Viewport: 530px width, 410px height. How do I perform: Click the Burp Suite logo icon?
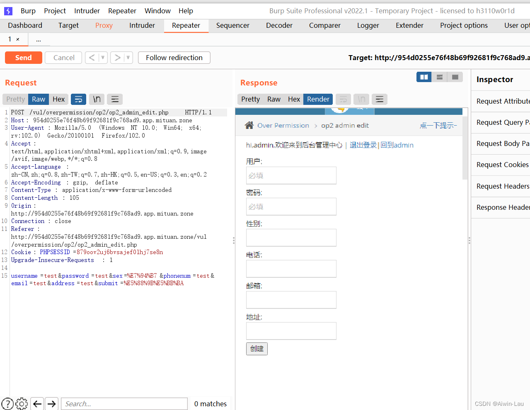(8, 11)
